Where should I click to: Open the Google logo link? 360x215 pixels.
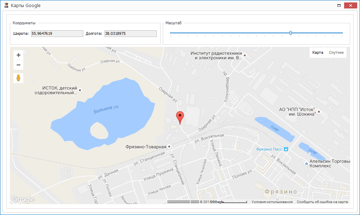(23, 199)
